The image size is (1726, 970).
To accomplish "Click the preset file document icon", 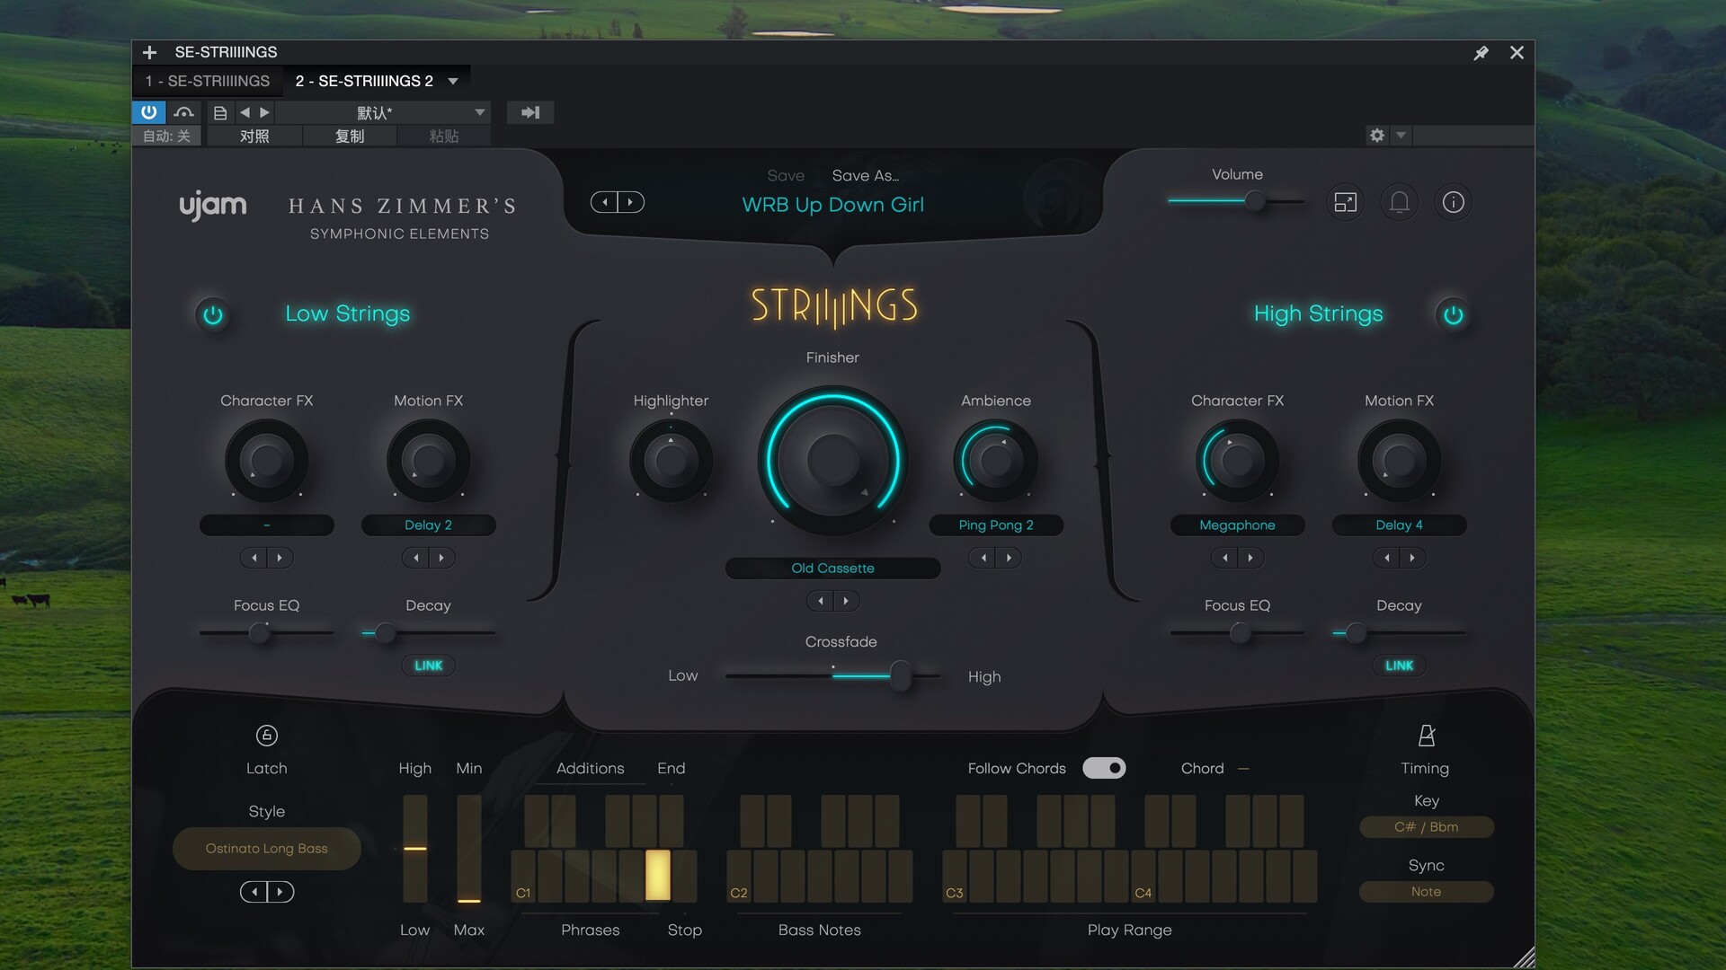I will tap(220, 112).
